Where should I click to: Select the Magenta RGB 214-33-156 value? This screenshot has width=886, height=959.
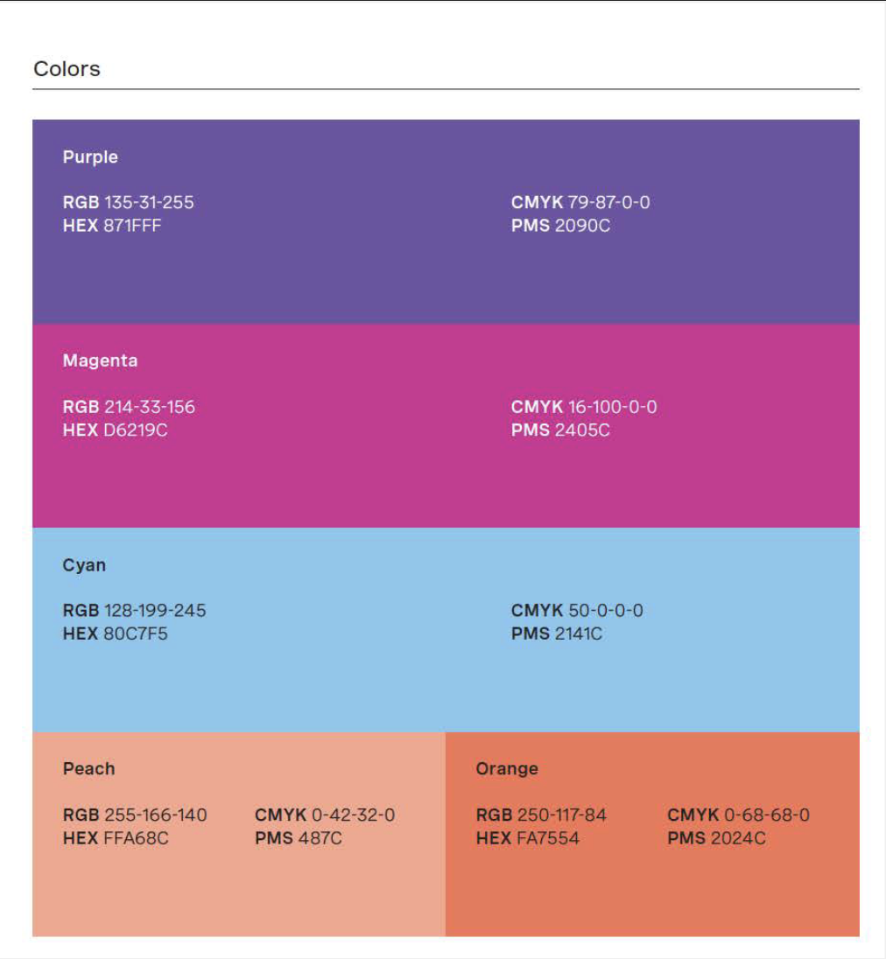click(129, 407)
